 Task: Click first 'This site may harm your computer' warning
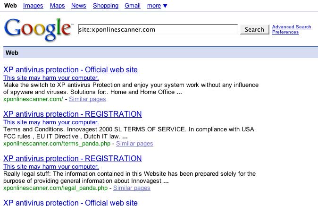(51, 78)
